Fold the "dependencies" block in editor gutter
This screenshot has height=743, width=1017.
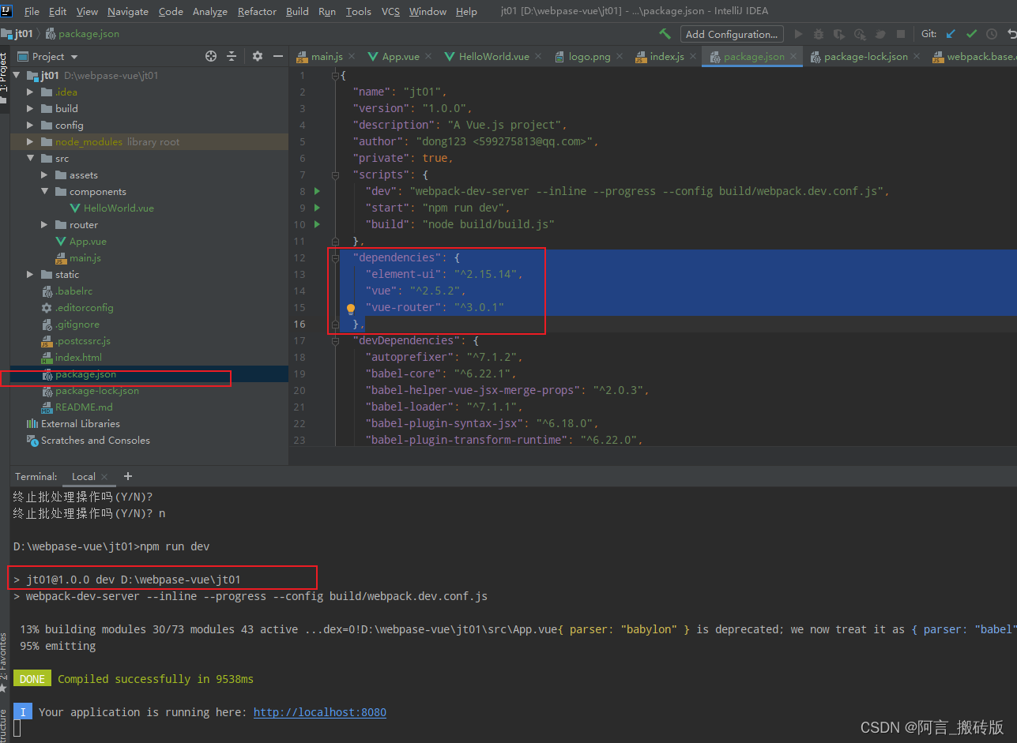click(335, 257)
